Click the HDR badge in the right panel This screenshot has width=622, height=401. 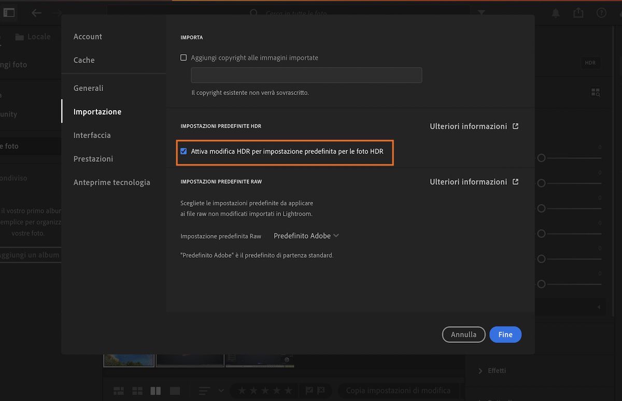pyautogui.click(x=590, y=62)
